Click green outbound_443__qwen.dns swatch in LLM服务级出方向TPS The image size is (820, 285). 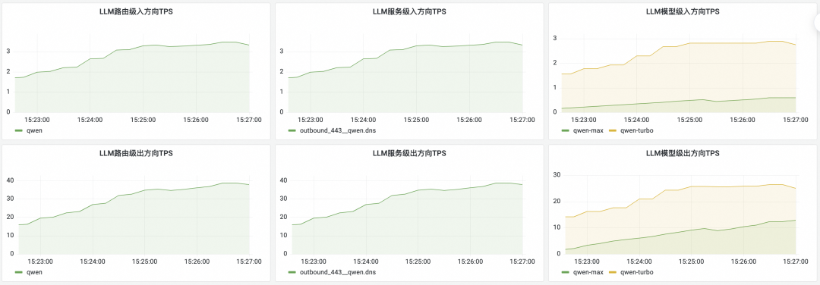tap(292, 272)
